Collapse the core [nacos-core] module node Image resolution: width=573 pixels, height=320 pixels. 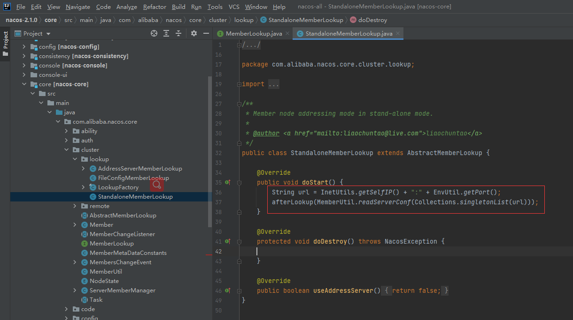tap(24, 84)
